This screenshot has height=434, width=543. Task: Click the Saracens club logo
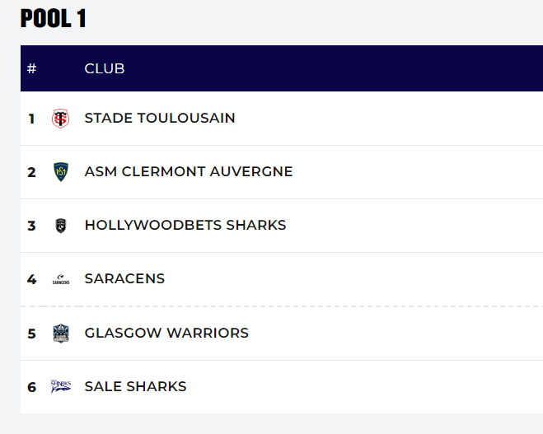60,279
